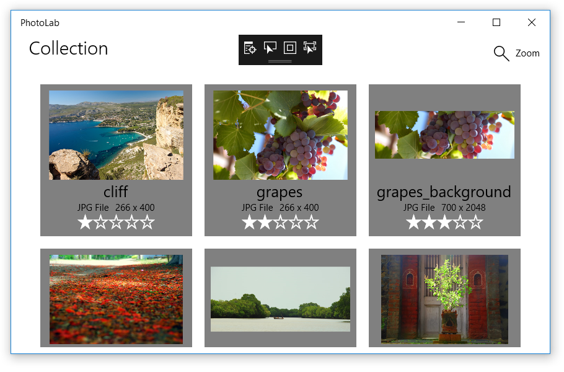Open the edit details tool in the toolbar
This screenshot has height=372, width=564.
click(x=250, y=48)
